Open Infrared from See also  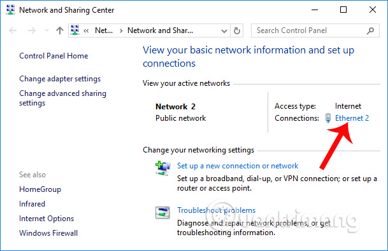click(32, 204)
